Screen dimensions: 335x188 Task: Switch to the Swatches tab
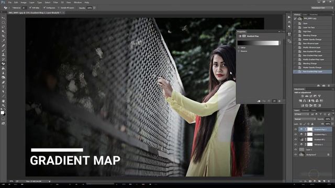[314, 15]
